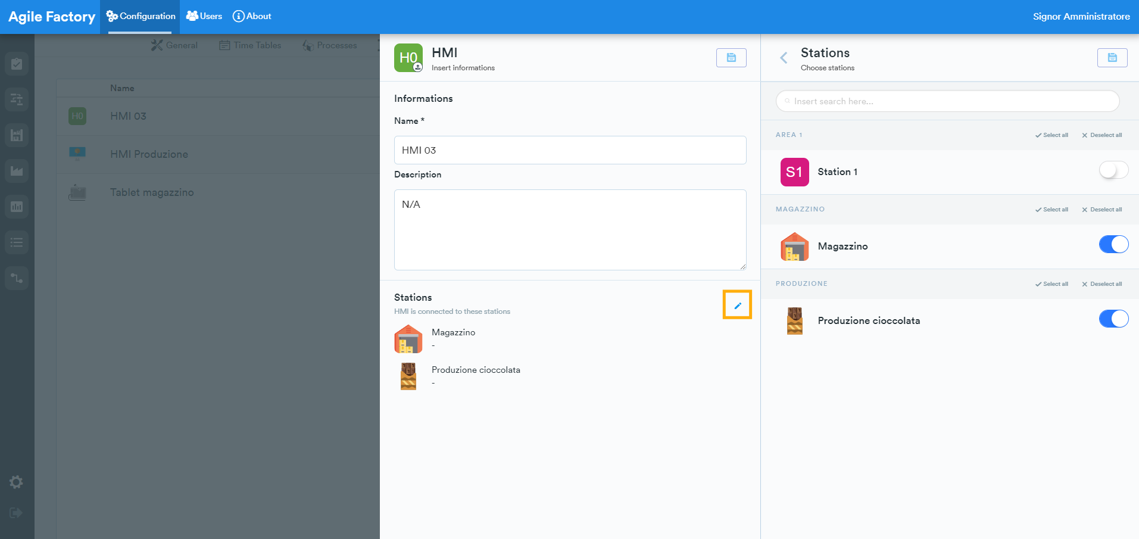
Task: Enable the Station 1 toggle
Action: [x=1113, y=170]
